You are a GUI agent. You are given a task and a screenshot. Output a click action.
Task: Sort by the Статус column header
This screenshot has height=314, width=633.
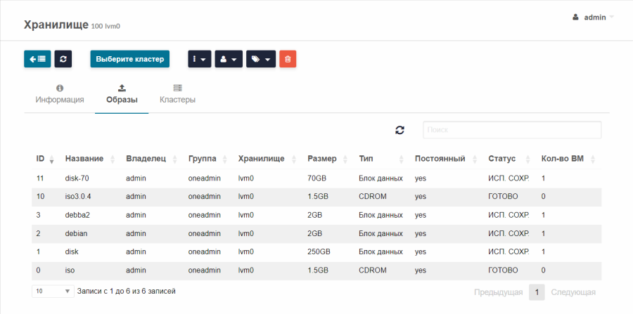(509, 159)
